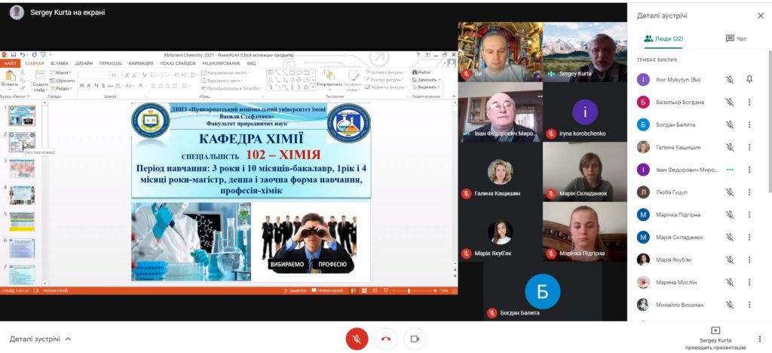Open three-dot options for Богдан Балита
Screen dimensions: 772x353
coord(749,124)
